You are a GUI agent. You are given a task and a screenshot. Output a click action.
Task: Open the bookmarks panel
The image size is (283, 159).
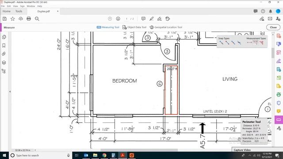point(4,45)
